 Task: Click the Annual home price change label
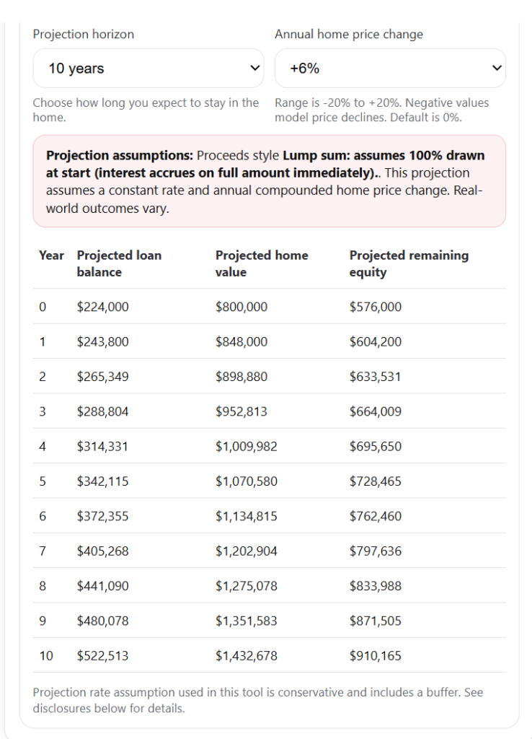pyautogui.click(x=348, y=34)
